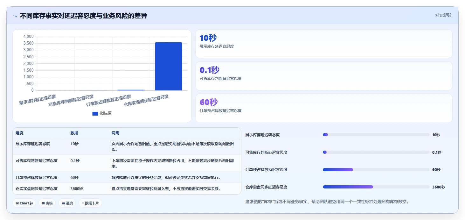Click the 对比矩阵 label in header
This screenshot has width=465, height=220.
[x=443, y=15]
